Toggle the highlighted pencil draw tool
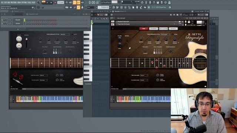Image resolution: width=237 pixels, height=133 pixels. point(79,7)
